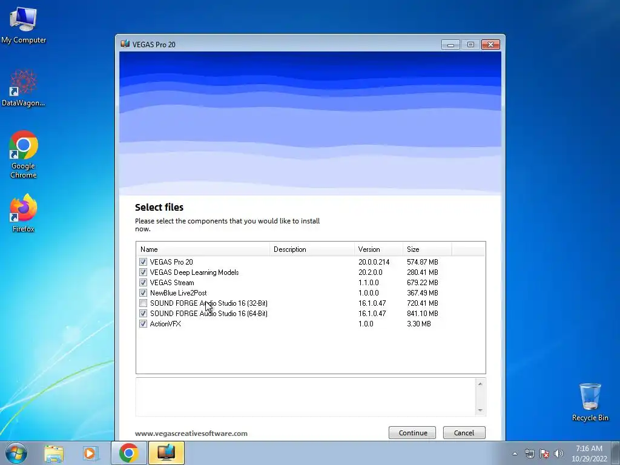Cancel the VEGAS Pro 20 installation
The width and height of the screenshot is (620, 465).
tap(464, 432)
